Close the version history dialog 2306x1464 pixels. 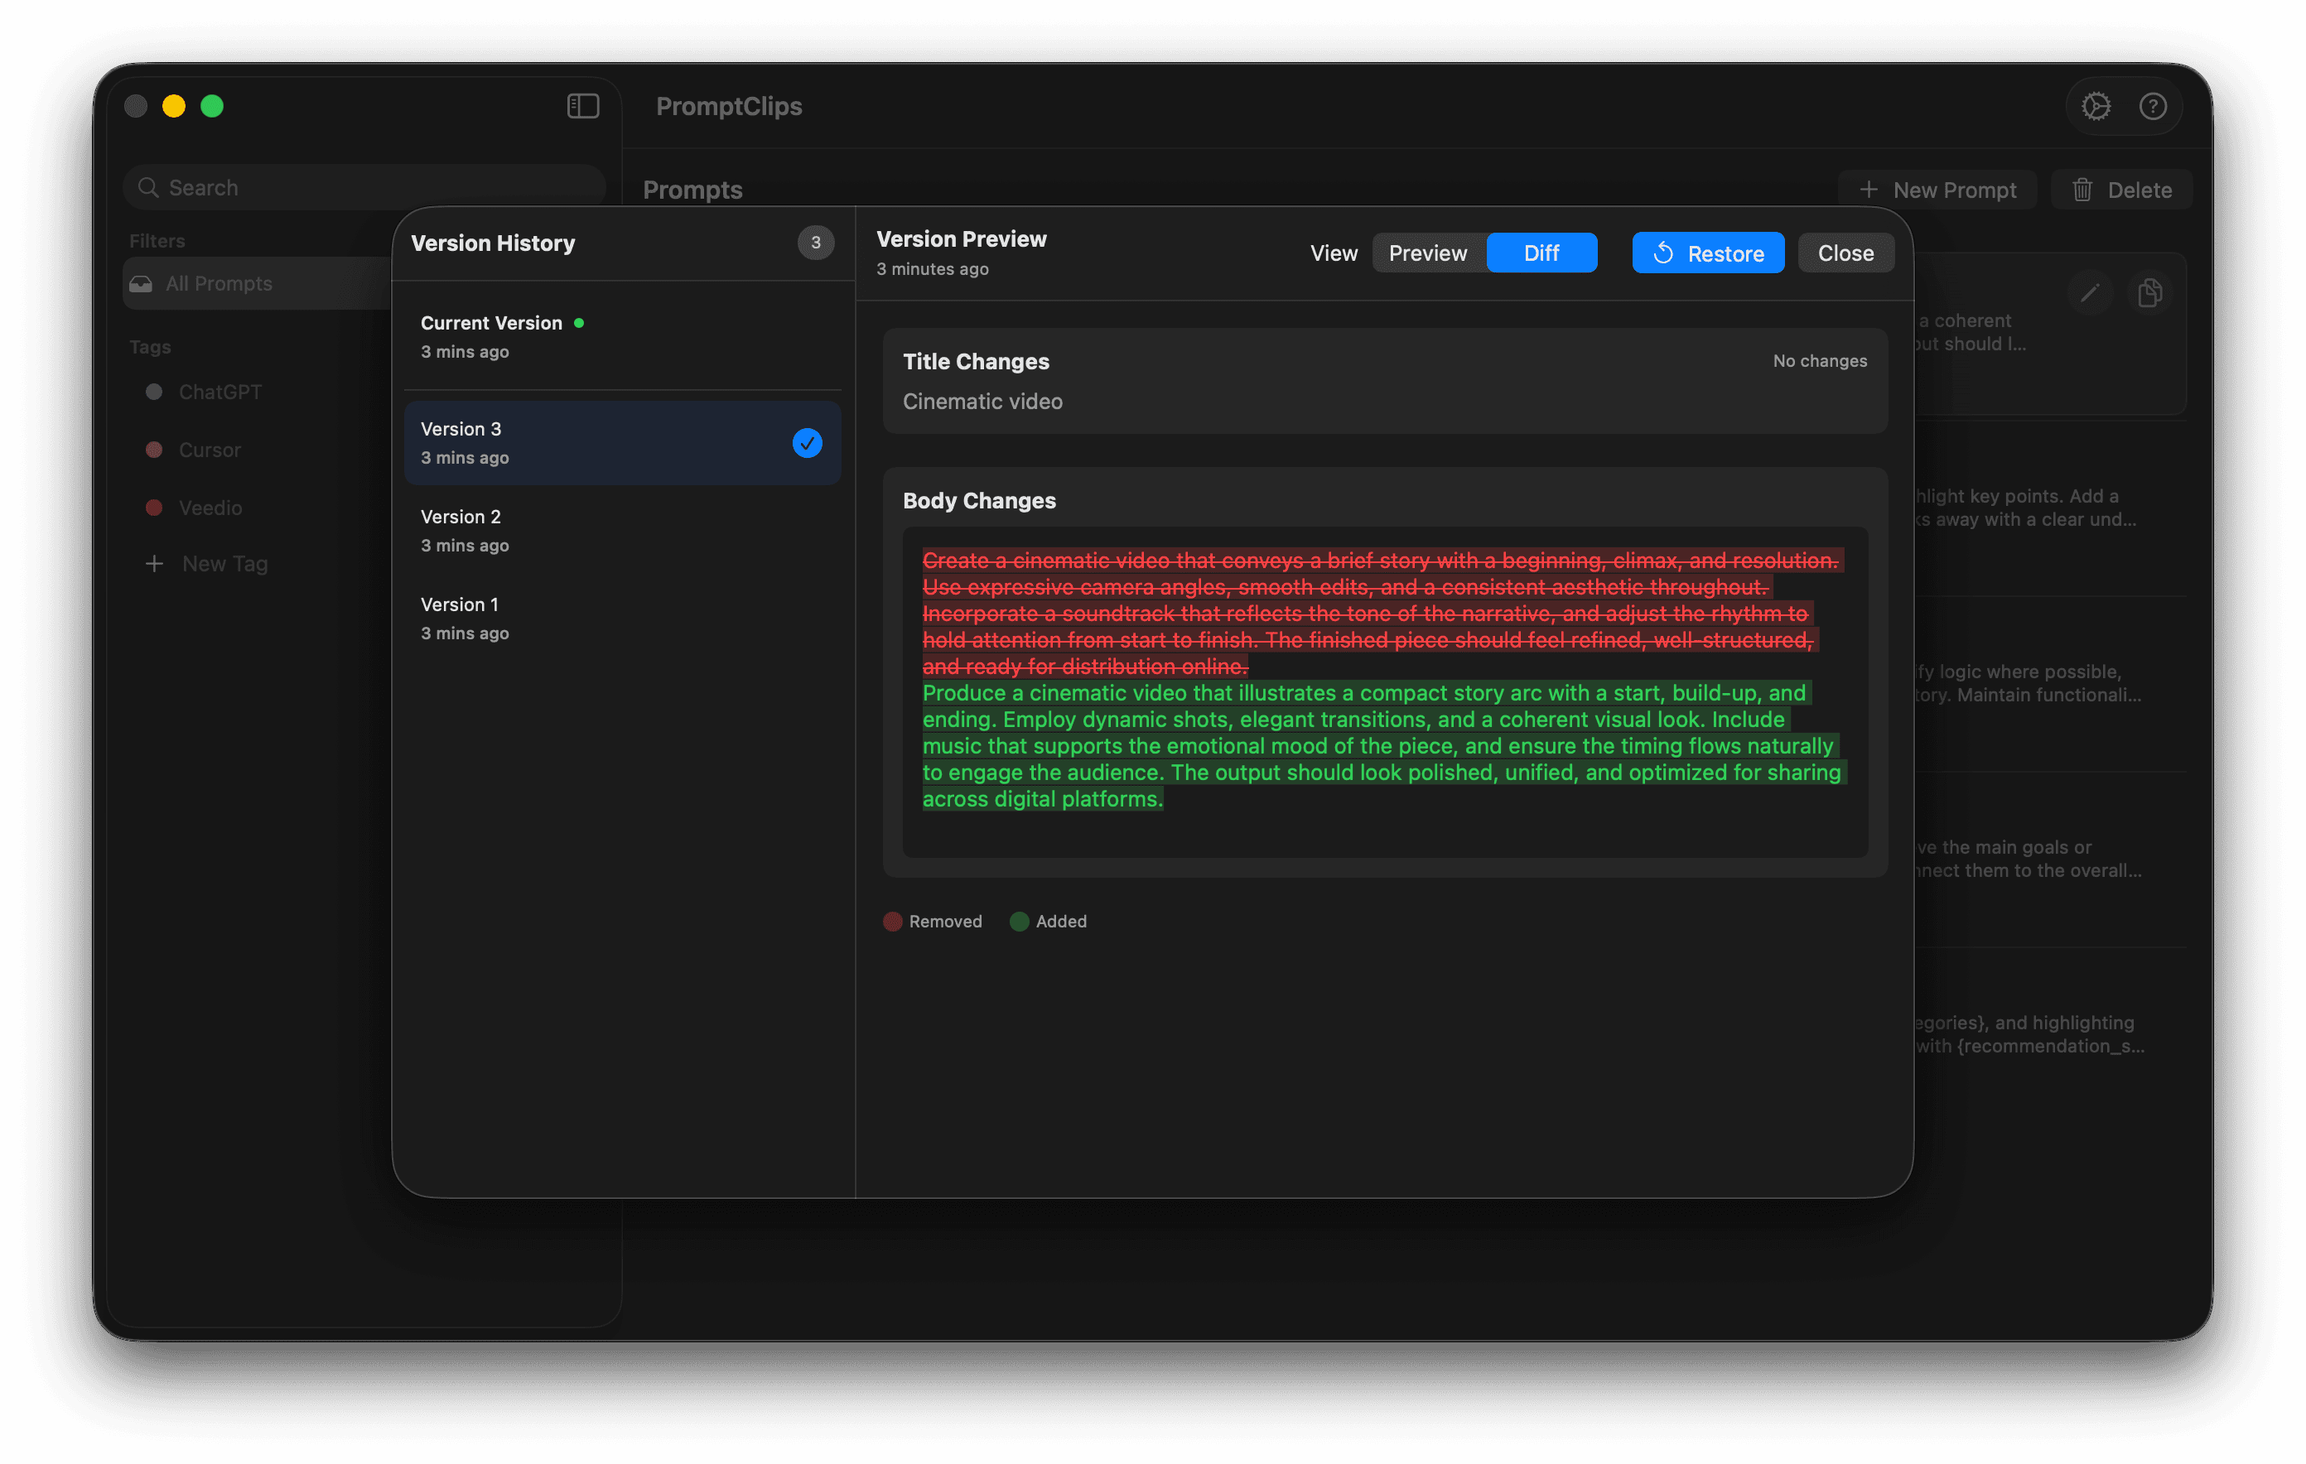click(1845, 253)
